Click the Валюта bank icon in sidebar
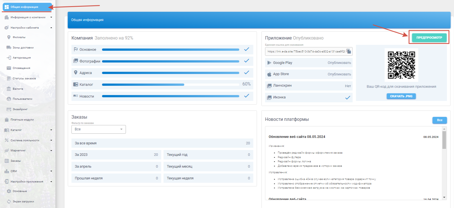The image size is (454, 208). [x=9, y=89]
